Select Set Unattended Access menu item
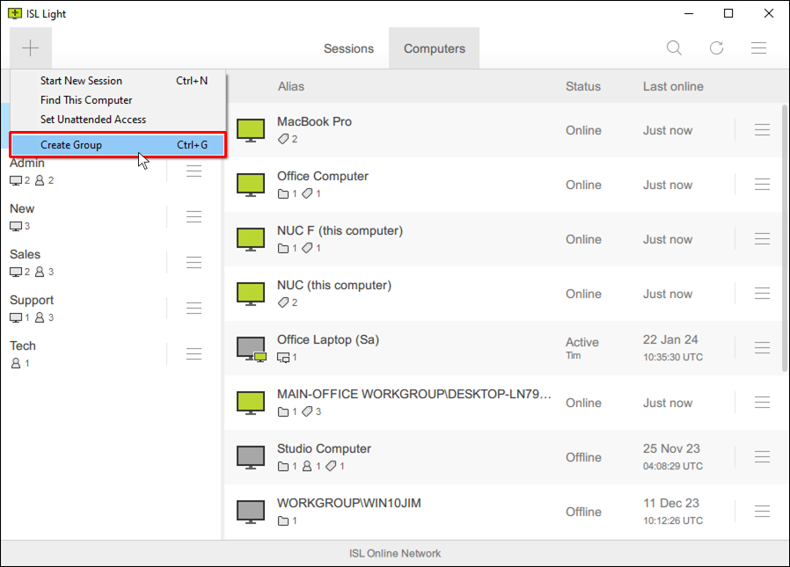 pyautogui.click(x=93, y=120)
